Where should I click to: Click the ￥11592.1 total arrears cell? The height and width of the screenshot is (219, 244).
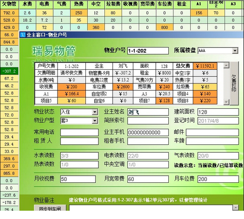coord(205,66)
